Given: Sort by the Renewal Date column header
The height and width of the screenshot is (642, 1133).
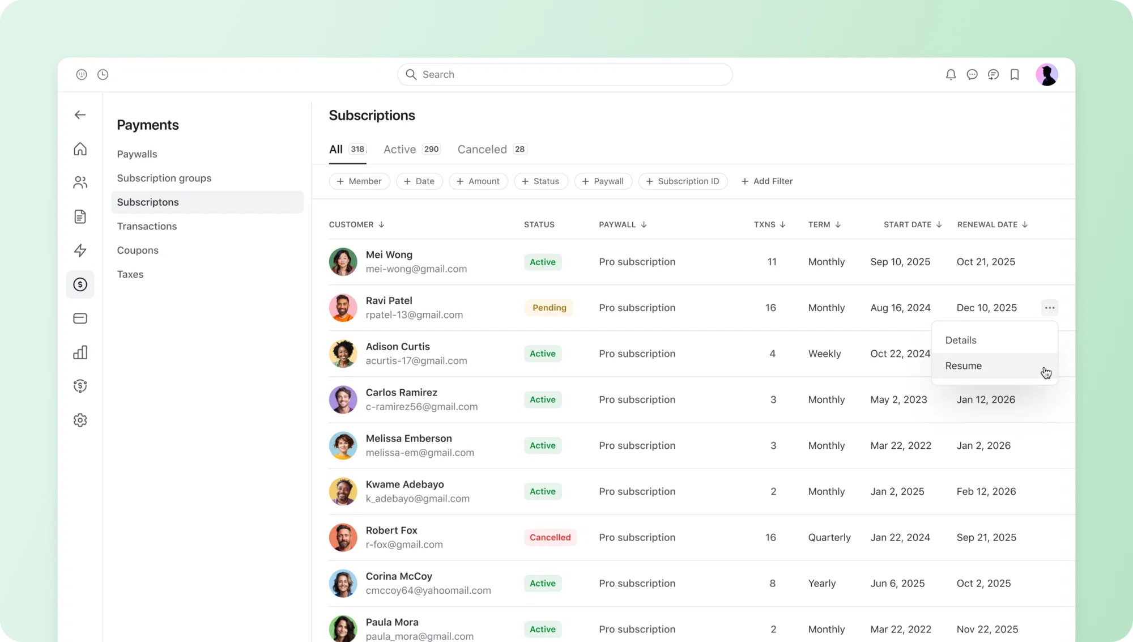Looking at the screenshot, I should [x=992, y=225].
